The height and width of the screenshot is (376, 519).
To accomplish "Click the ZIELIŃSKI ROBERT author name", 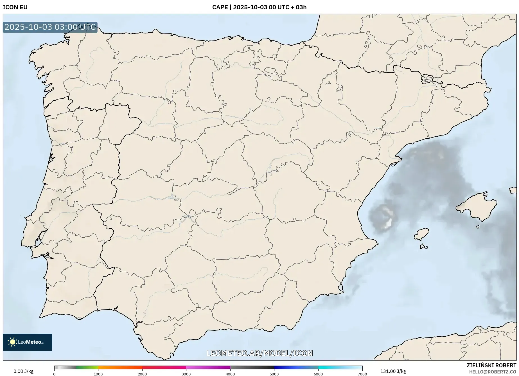I will coord(491,365).
